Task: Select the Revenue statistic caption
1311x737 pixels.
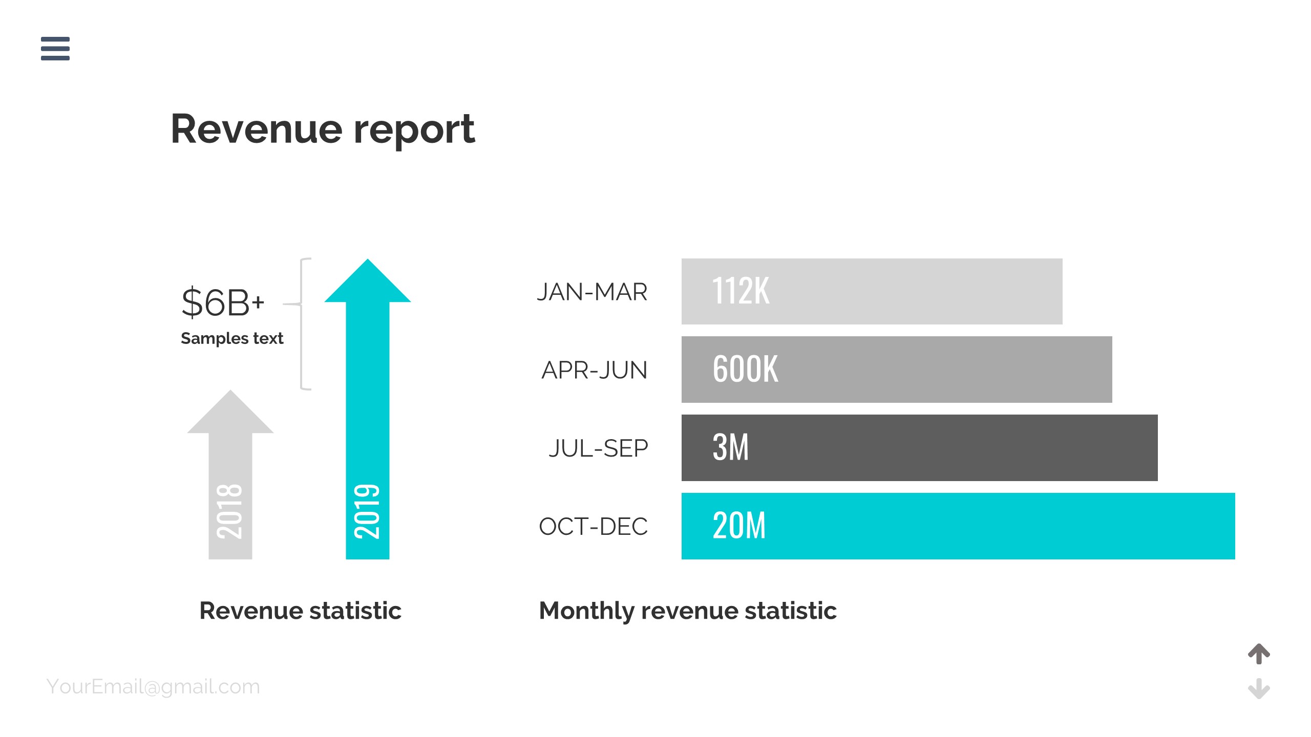Action: click(x=300, y=611)
